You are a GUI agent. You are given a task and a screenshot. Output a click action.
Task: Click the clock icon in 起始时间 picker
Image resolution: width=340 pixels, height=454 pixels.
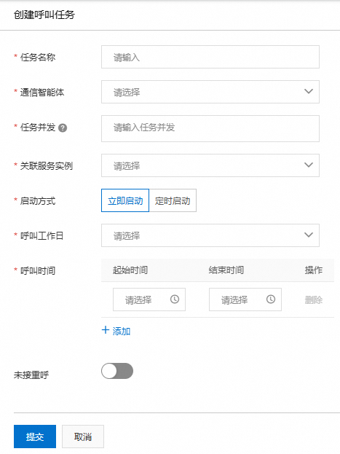175,300
